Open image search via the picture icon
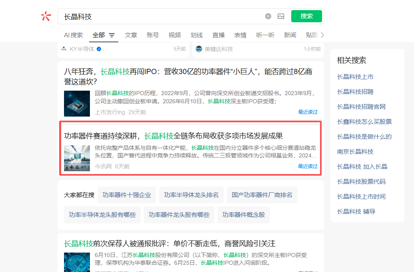 tap(281, 16)
